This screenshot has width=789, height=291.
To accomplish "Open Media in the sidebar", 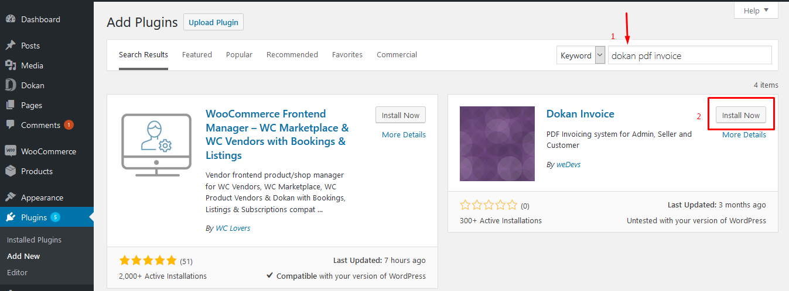I will click(x=32, y=65).
